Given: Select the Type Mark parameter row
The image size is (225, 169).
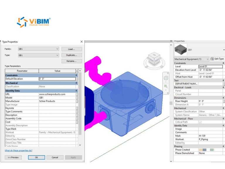Looking at the screenshot, I should [42, 129].
